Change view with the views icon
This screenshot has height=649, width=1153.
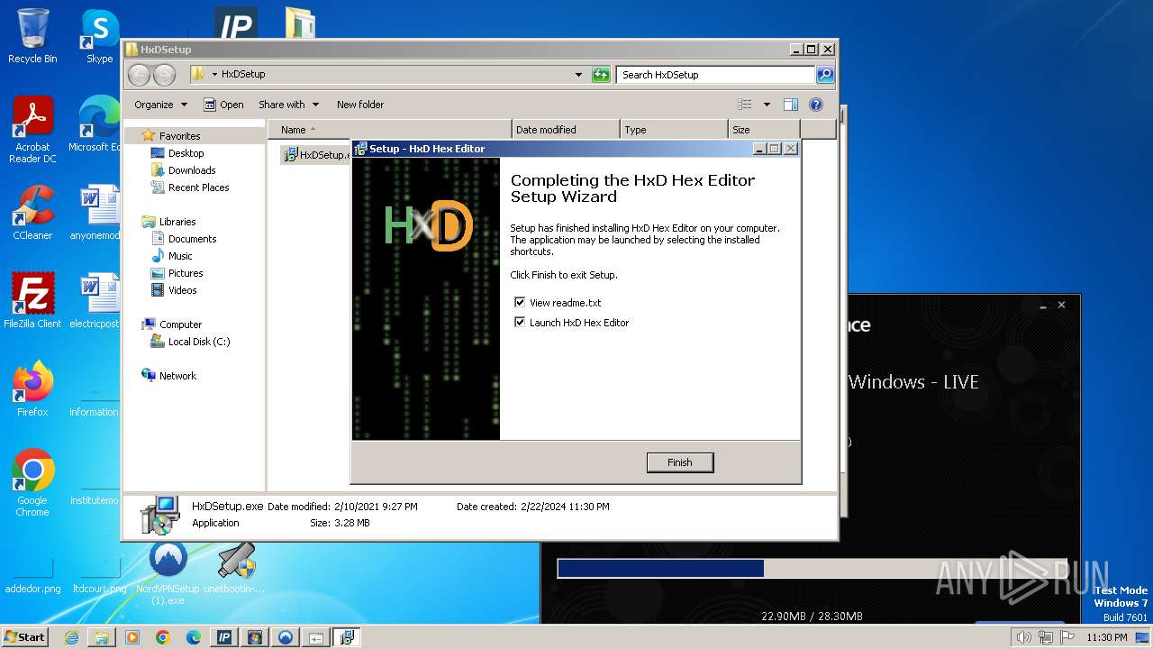pos(745,105)
